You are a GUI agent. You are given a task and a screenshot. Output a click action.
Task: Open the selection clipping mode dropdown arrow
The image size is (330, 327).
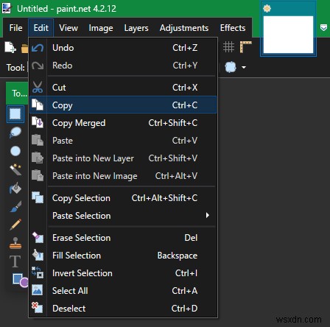244,67
